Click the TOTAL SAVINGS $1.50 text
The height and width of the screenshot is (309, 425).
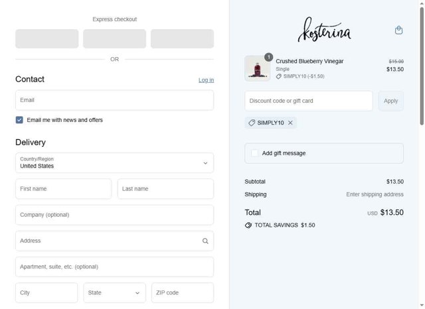click(x=285, y=225)
